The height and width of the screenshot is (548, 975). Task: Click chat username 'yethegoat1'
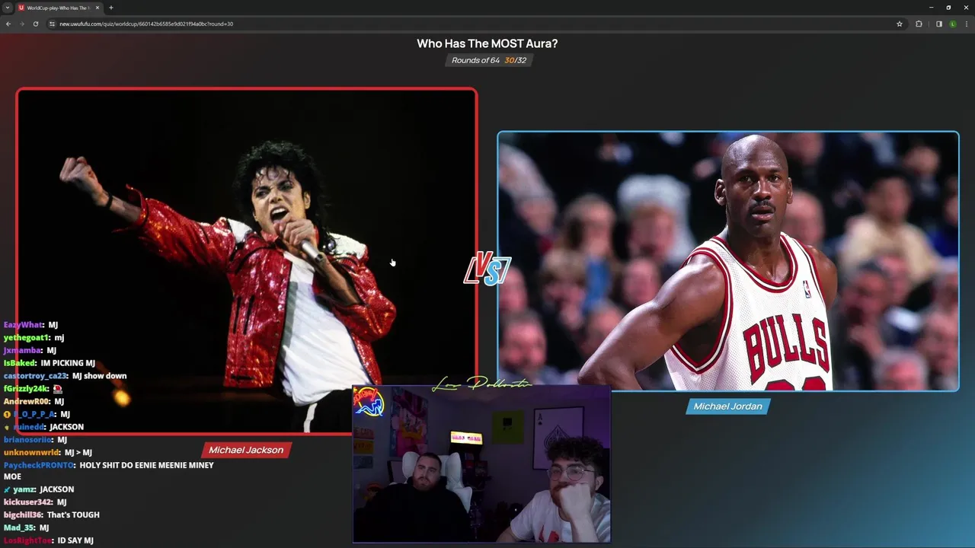pyautogui.click(x=27, y=337)
